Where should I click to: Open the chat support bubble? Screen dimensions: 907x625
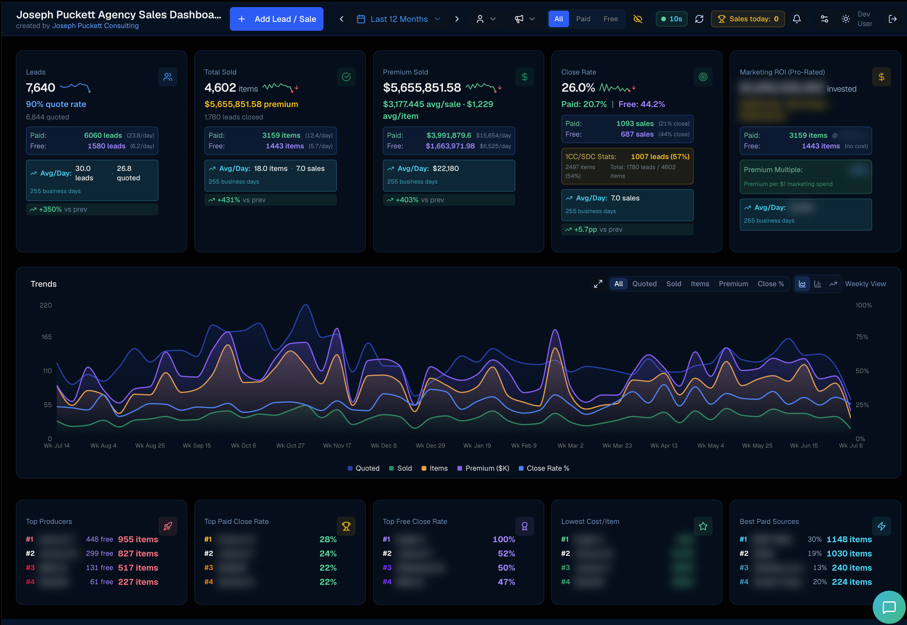point(889,607)
